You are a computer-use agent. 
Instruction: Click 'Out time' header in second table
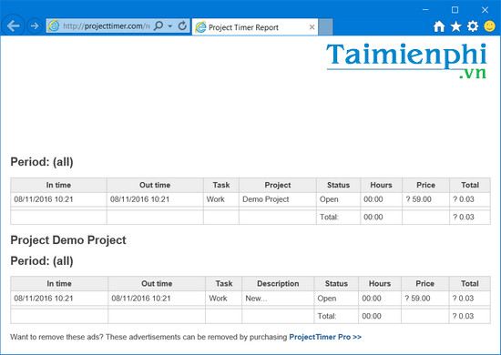[x=157, y=283]
